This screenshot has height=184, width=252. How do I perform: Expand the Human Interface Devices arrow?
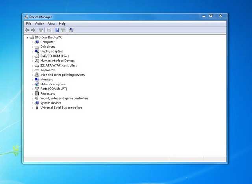pos(32,61)
